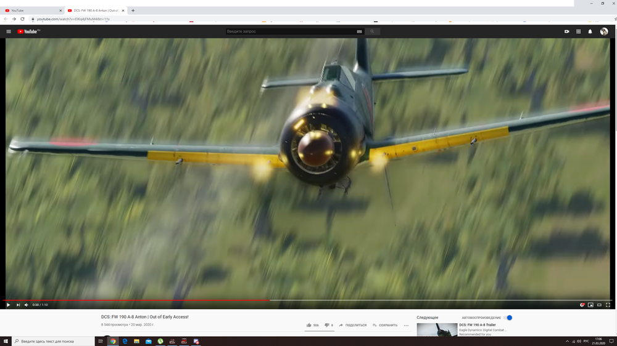The width and height of the screenshot is (617, 346).
Task: Open Task View on taskbar
Action: [101, 341]
